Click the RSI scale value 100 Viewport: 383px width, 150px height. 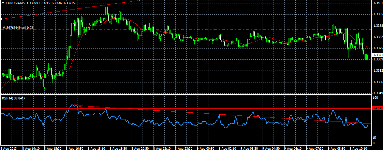[376, 97]
